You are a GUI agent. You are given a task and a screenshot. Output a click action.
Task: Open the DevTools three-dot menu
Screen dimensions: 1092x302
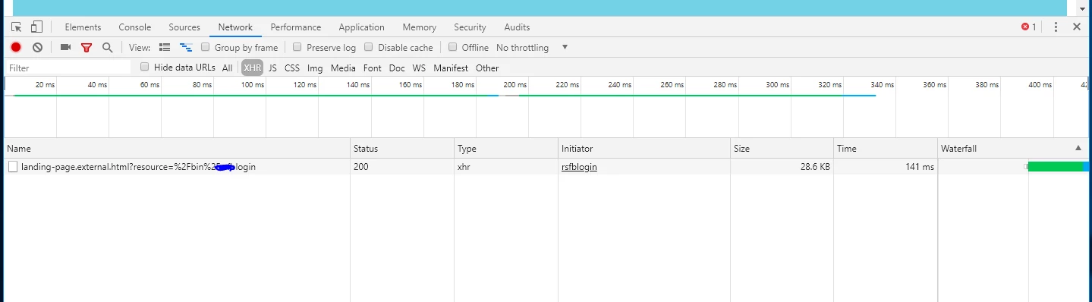tap(1056, 27)
